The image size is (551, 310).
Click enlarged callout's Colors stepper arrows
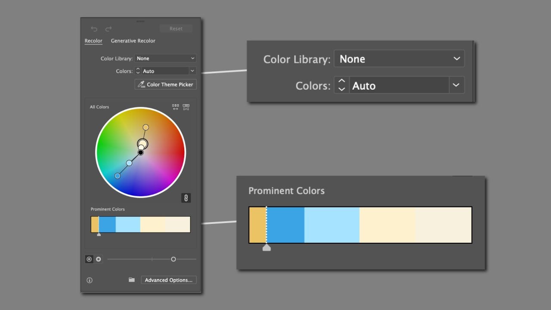(x=341, y=85)
